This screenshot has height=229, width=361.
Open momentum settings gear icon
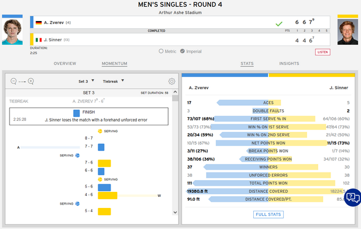point(172,82)
